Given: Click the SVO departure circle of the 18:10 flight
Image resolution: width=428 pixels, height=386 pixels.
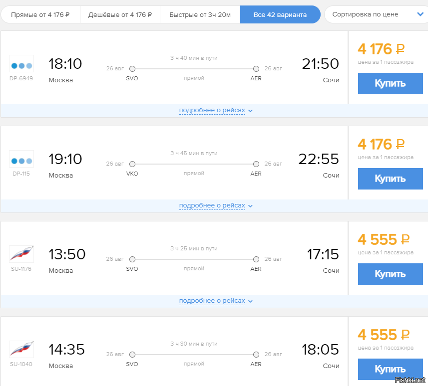Looking at the screenshot, I should coord(132,69).
